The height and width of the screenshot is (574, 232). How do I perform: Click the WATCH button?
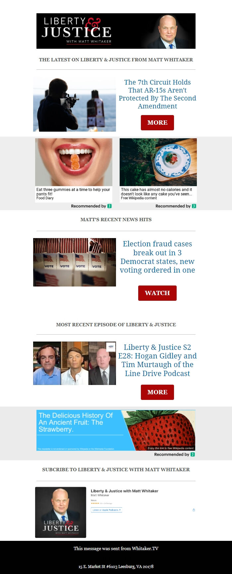pos(157,293)
